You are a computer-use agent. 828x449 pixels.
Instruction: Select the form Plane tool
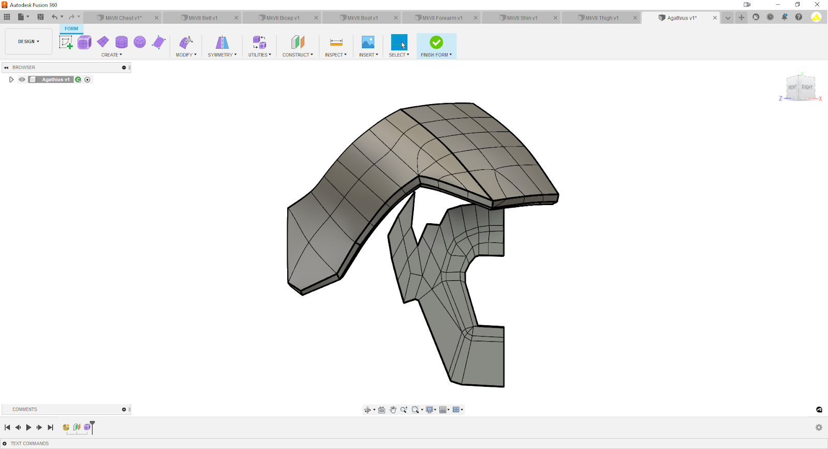coord(103,41)
